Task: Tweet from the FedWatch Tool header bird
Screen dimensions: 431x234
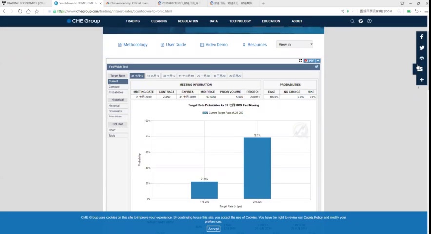Action: click(316, 66)
